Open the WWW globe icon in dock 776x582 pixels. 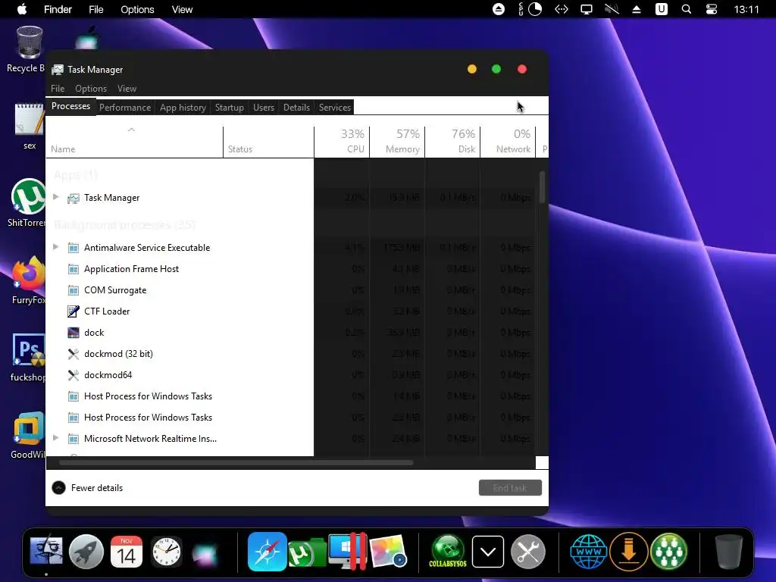(x=588, y=552)
